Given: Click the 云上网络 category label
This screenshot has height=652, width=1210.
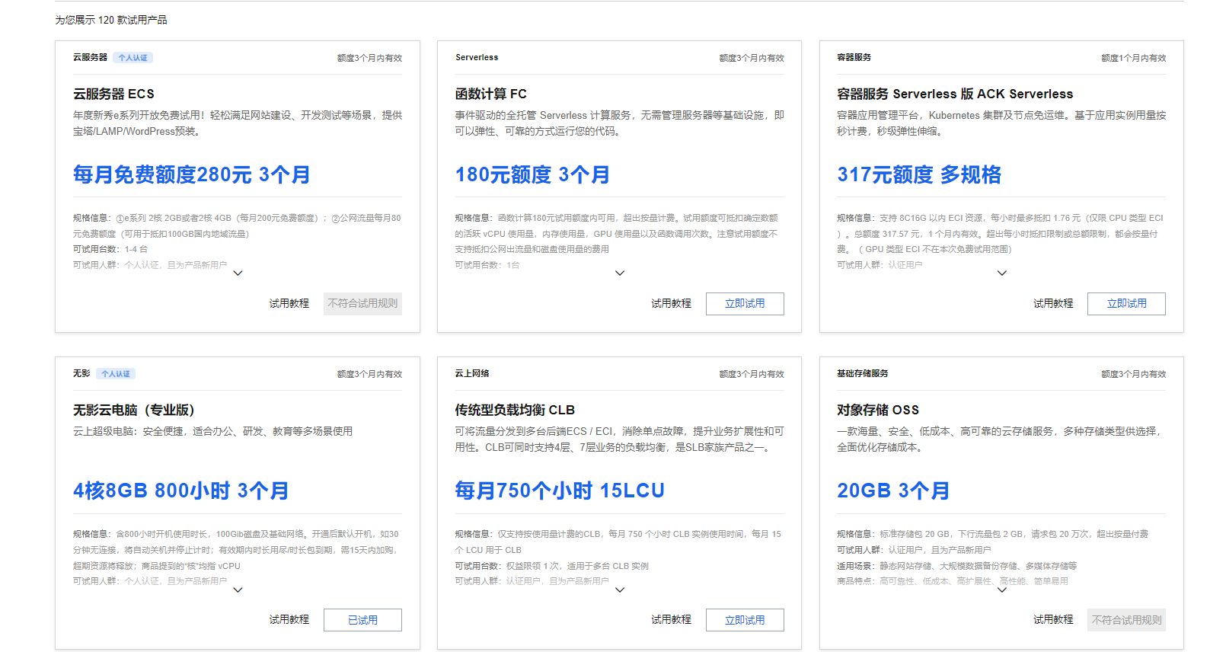Looking at the screenshot, I should 472,373.
